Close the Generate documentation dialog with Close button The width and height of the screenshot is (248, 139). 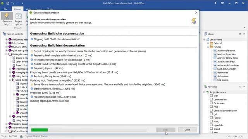click(x=187, y=130)
